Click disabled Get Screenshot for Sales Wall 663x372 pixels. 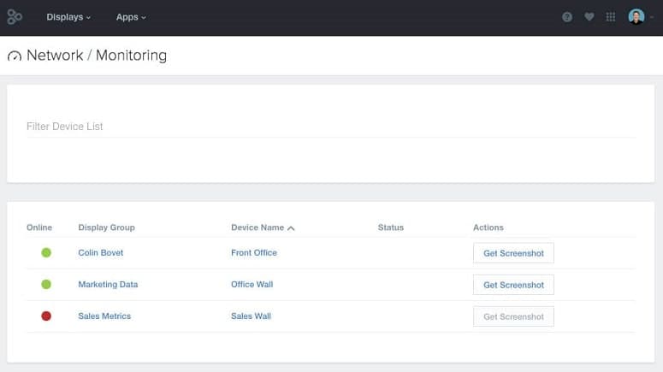pos(513,316)
